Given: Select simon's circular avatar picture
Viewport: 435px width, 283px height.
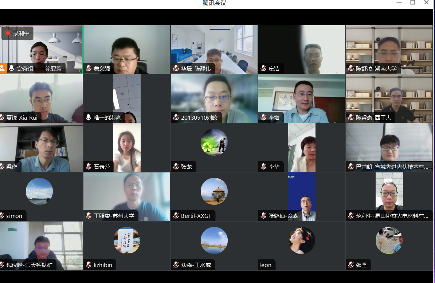Looking at the screenshot, I should 39,191.
